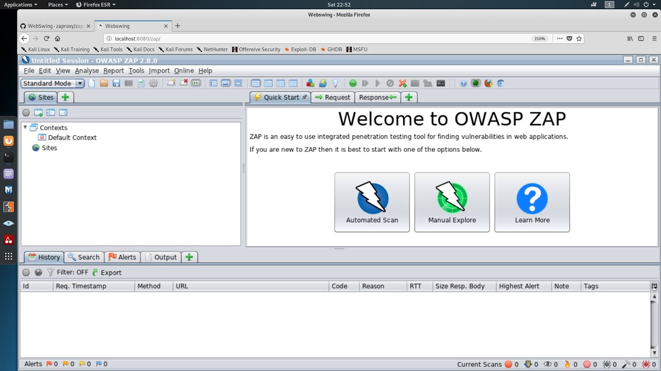
Task: Click the light bulb tips icon
Action: click(x=335, y=83)
